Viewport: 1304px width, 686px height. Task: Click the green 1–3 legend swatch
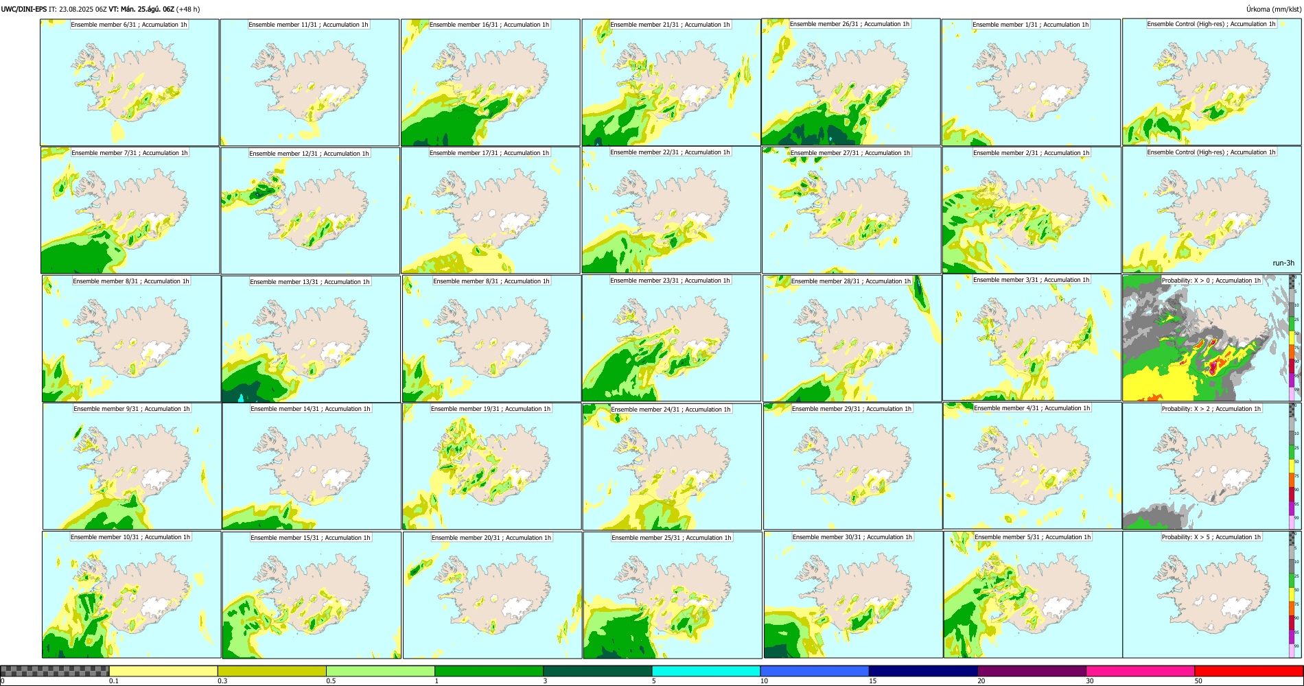click(489, 671)
